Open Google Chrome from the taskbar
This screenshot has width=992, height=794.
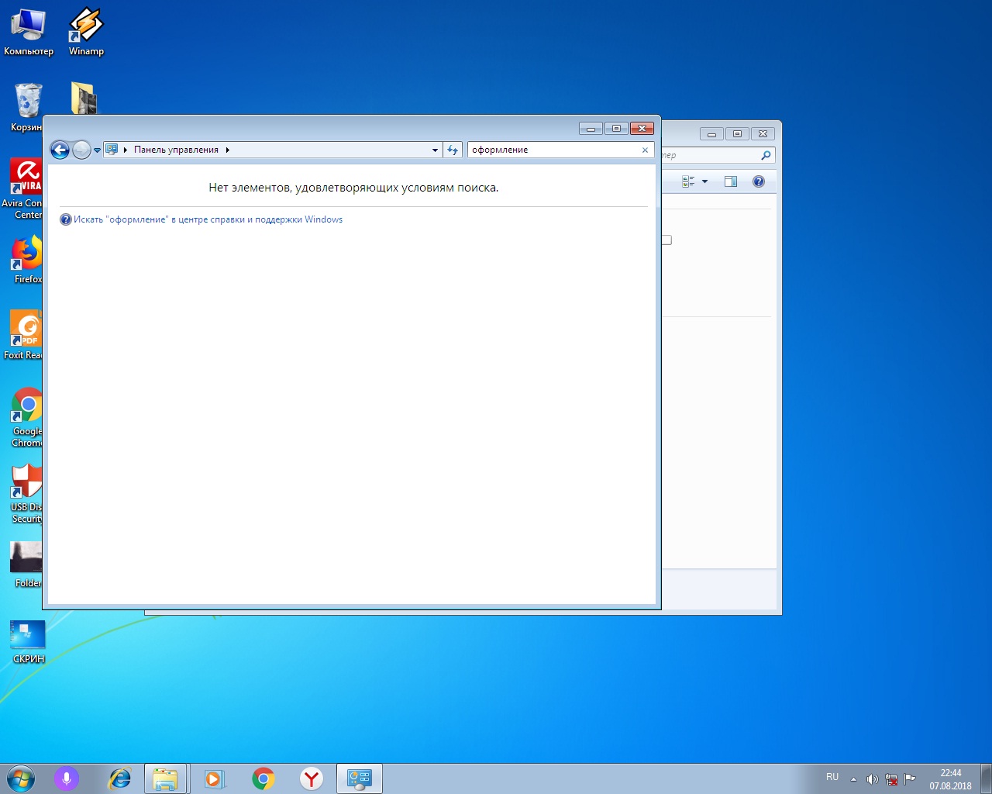[x=263, y=778]
